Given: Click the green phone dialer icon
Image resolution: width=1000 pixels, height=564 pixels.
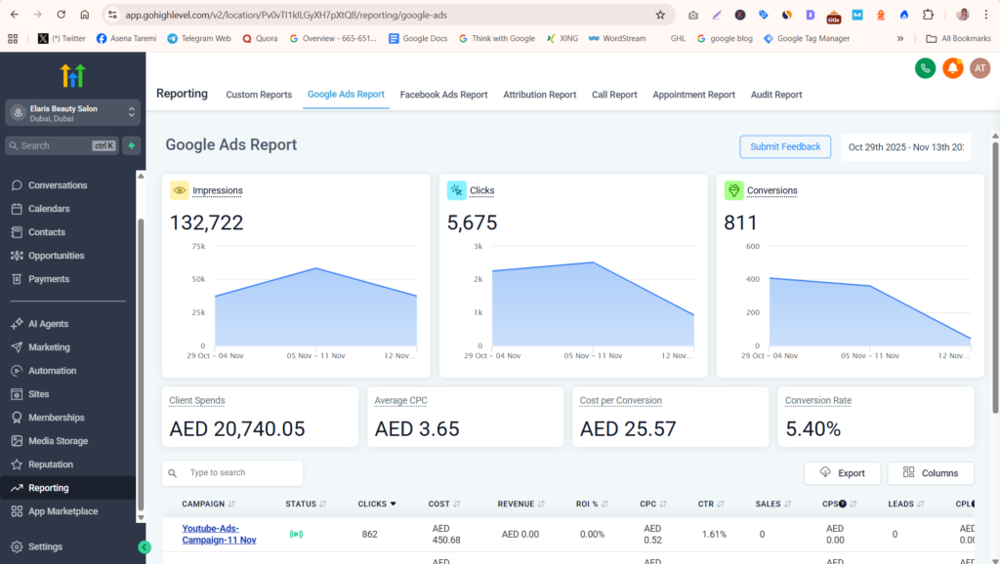Looking at the screenshot, I should click(x=925, y=68).
